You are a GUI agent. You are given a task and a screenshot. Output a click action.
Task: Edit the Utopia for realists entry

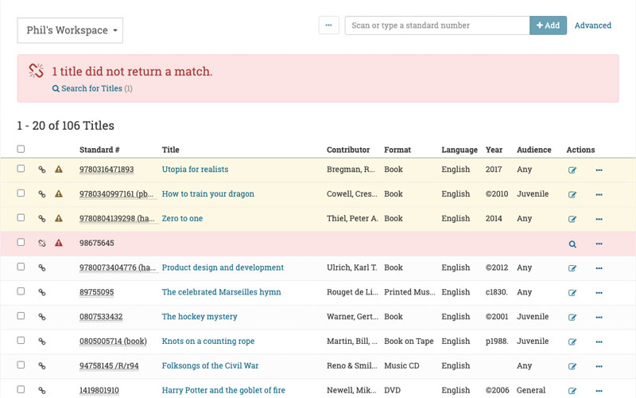(572, 170)
